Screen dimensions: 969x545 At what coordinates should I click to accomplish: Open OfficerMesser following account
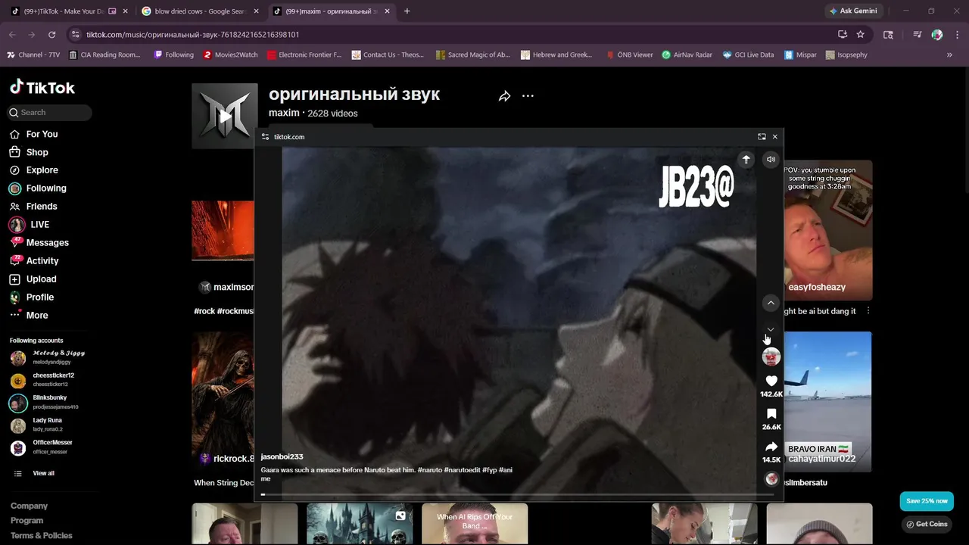tap(42, 447)
